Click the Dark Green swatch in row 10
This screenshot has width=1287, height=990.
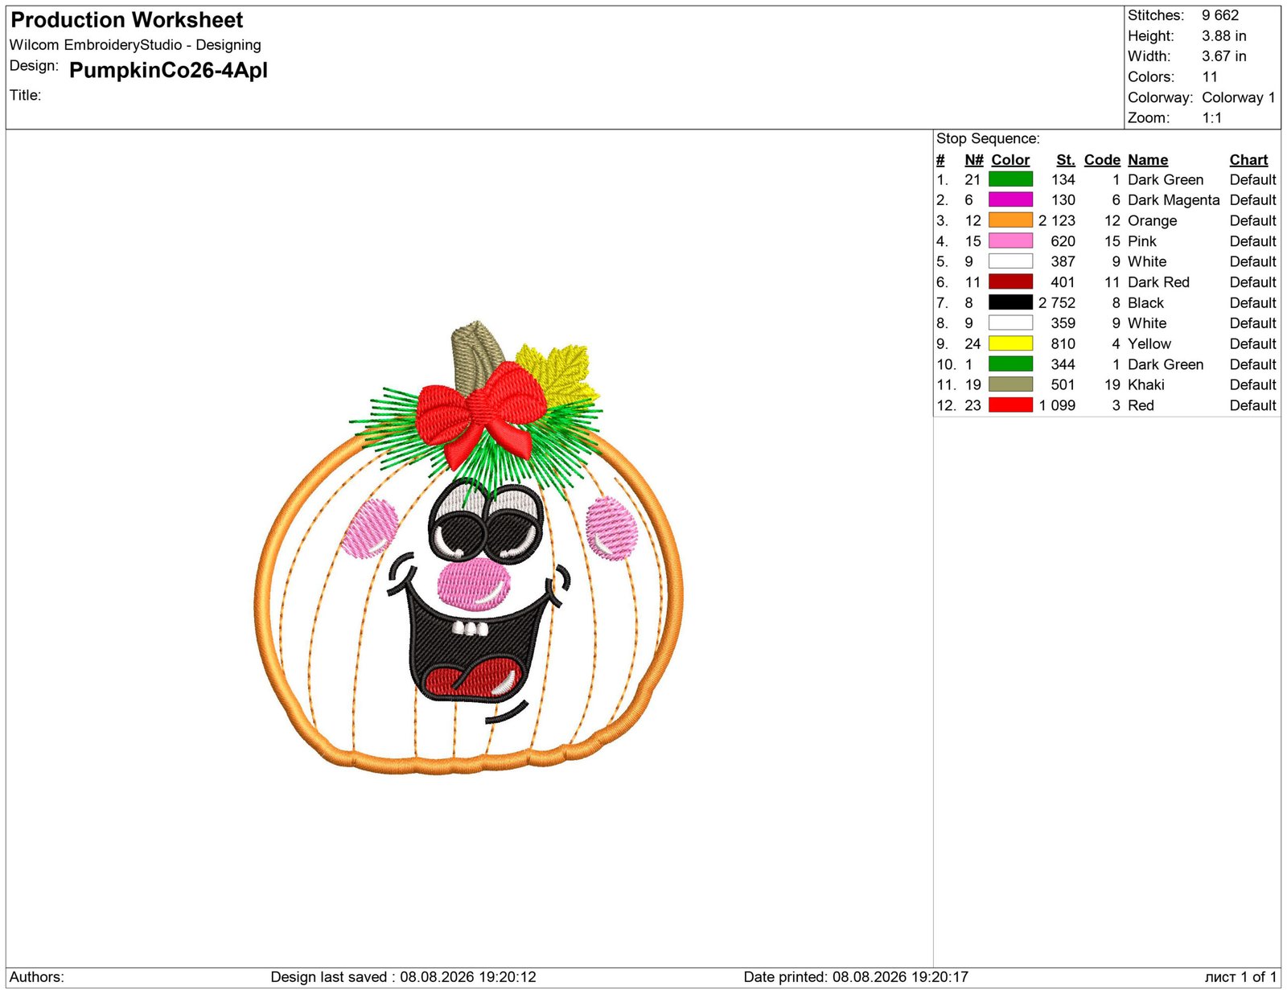1010,364
